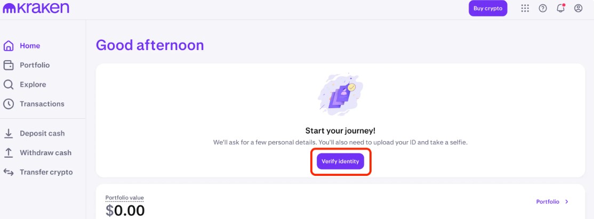Click the Deposit cash download icon
This screenshot has width=594, height=219.
(x=9, y=133)
